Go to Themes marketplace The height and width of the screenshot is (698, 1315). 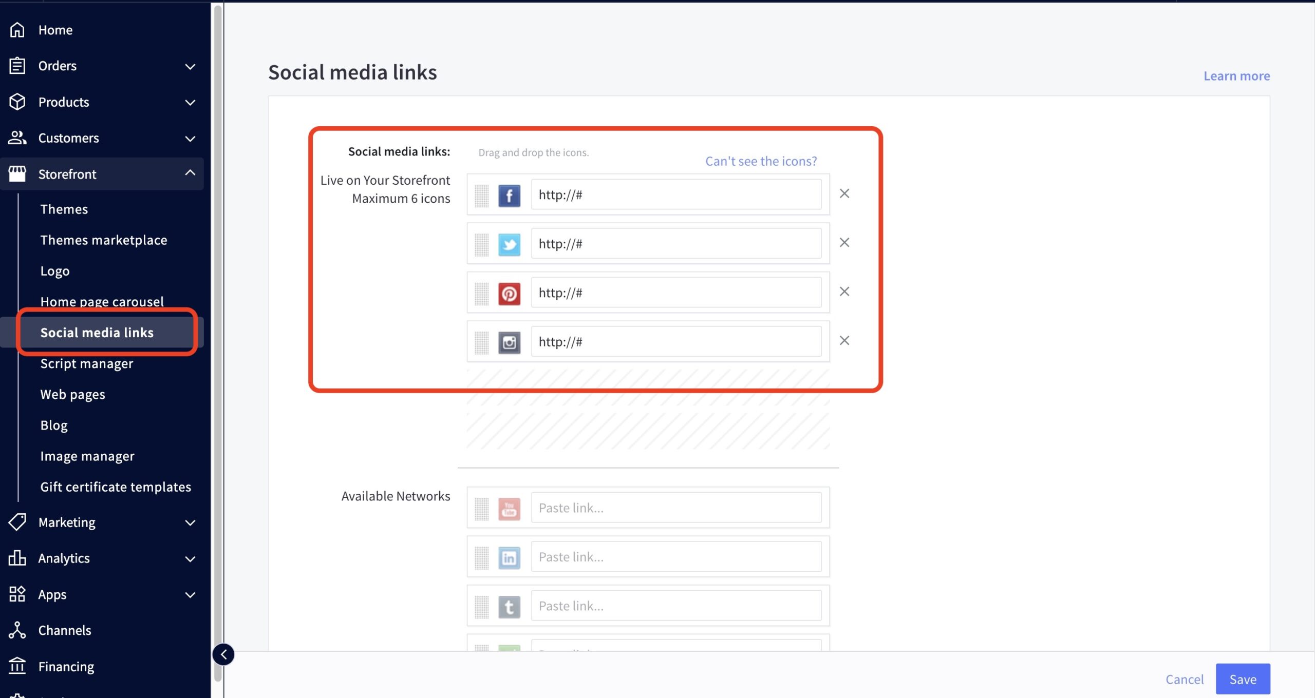point(104,240)
